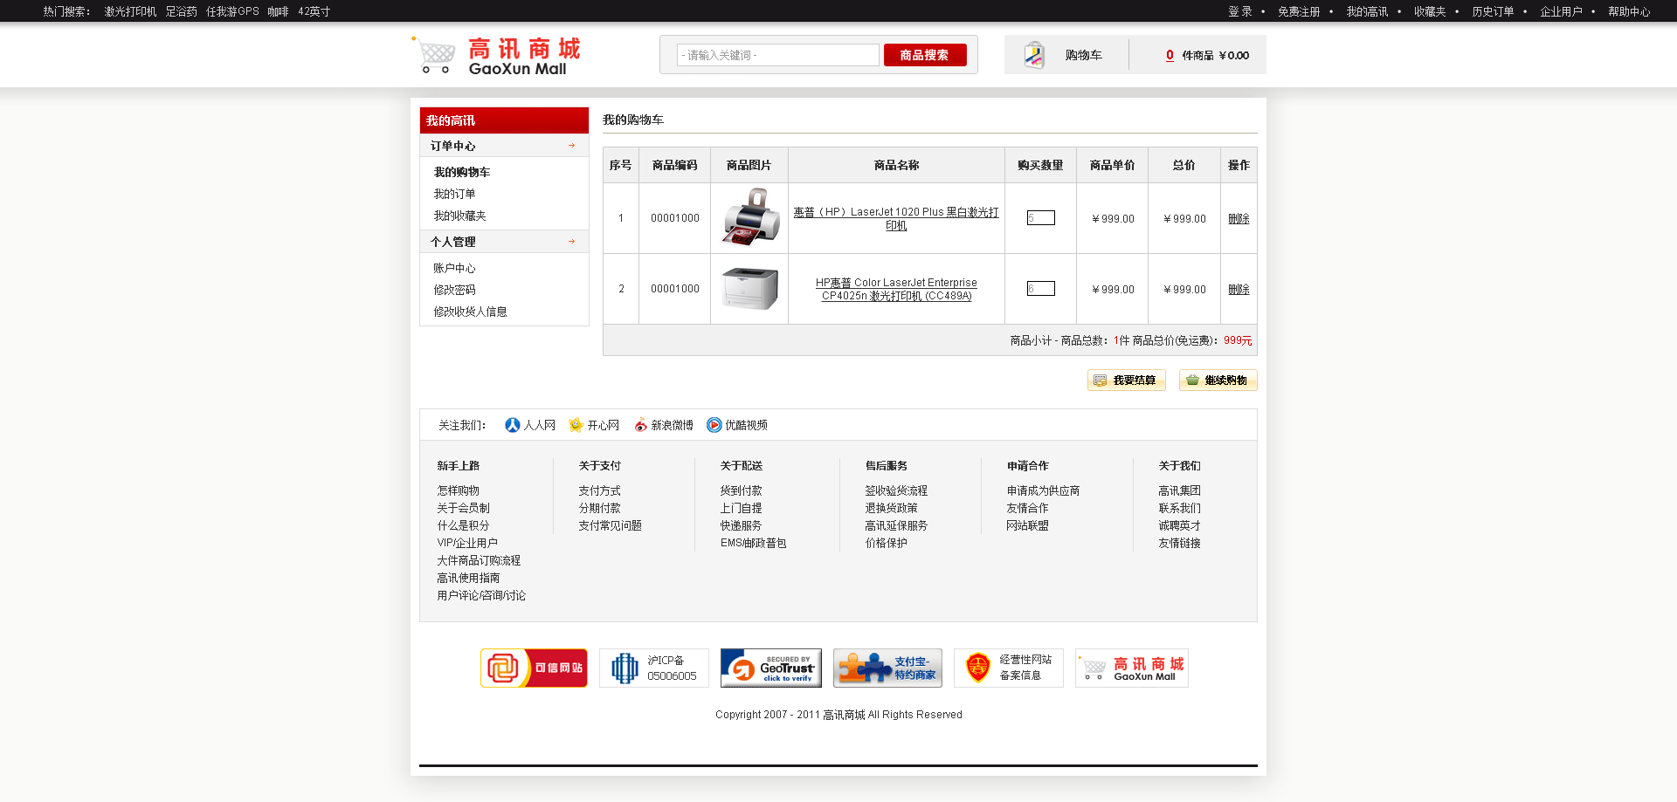The image size is (1677, 802).
Task: Click the red 商品搜索 search button
Action: 925,55
